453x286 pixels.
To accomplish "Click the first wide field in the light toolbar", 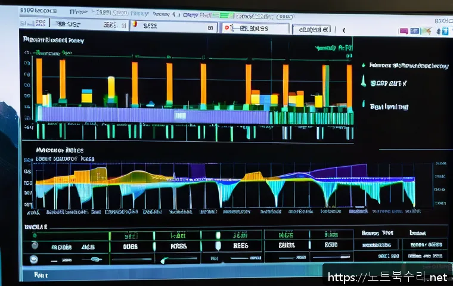I will 89,25.
